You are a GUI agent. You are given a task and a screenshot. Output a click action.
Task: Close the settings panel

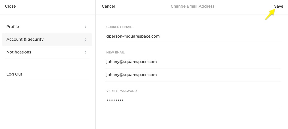(11, 6)
